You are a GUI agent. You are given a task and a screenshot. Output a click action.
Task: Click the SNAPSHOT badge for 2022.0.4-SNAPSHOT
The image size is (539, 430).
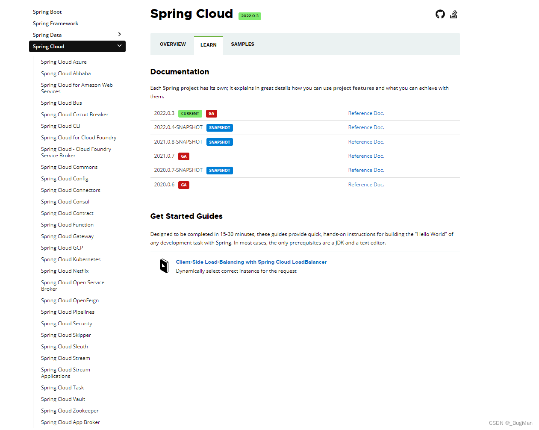coord(220,128)
